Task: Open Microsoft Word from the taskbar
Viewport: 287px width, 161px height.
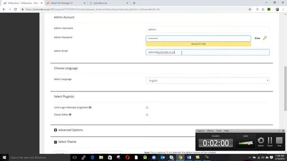Action: tap(189, 157)
